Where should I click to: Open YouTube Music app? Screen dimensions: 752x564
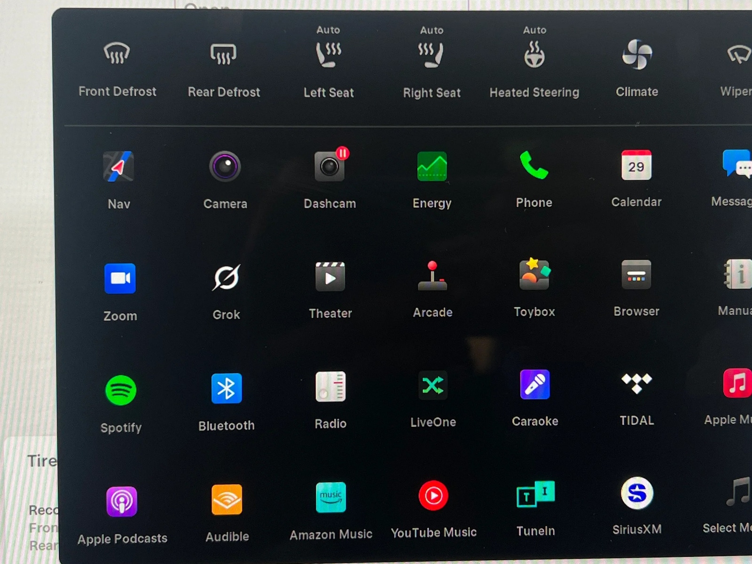(x=433, y=496)
